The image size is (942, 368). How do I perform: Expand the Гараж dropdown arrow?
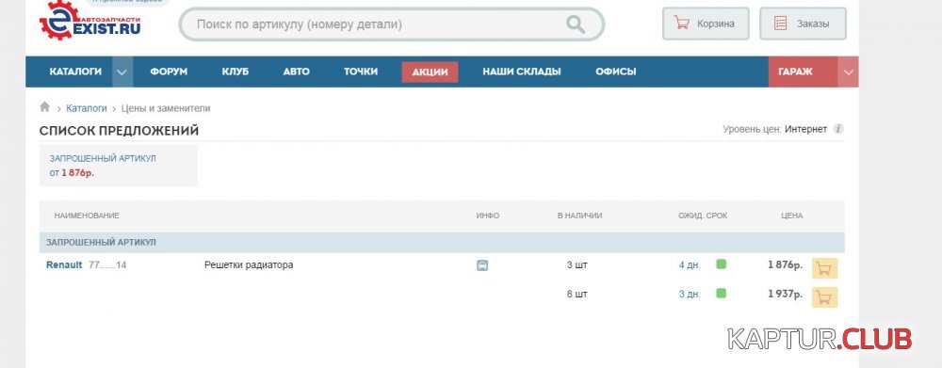point(848,72)
